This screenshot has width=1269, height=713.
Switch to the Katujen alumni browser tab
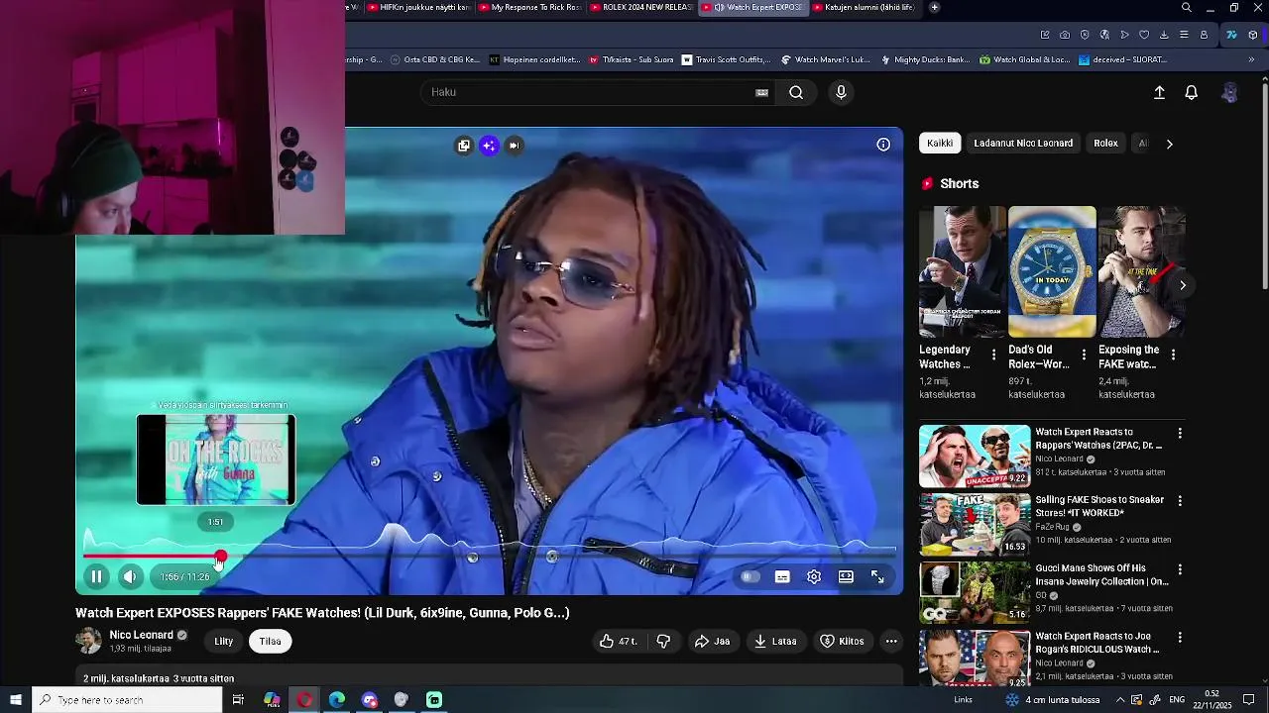coord(863,7)
